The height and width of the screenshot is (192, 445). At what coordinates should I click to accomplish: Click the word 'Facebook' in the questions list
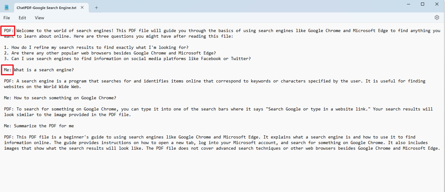point(211,59)
